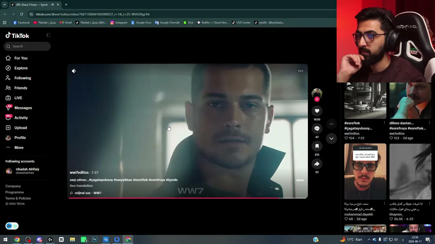
Task: Open the Google Docs bookmark
Action: (141, 23)
